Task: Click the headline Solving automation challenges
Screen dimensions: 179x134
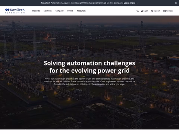Action: click(x=89, y=67)
